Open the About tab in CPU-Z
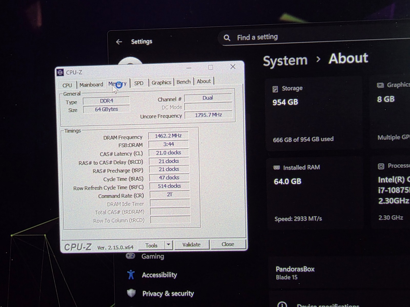Viewport: 410px width, 307px height. (x=204, y=81)
